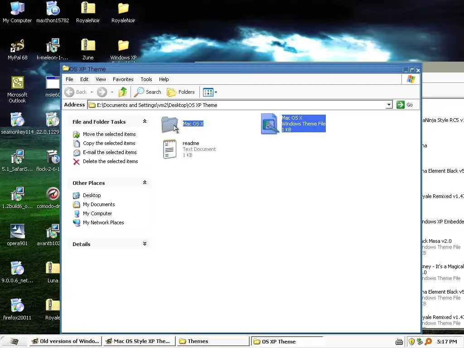Switch to Old versions of Windows taskbar window

click(66, 341)
